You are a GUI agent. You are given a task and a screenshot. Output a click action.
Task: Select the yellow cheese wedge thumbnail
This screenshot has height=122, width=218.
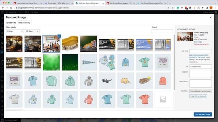(70, 44)
